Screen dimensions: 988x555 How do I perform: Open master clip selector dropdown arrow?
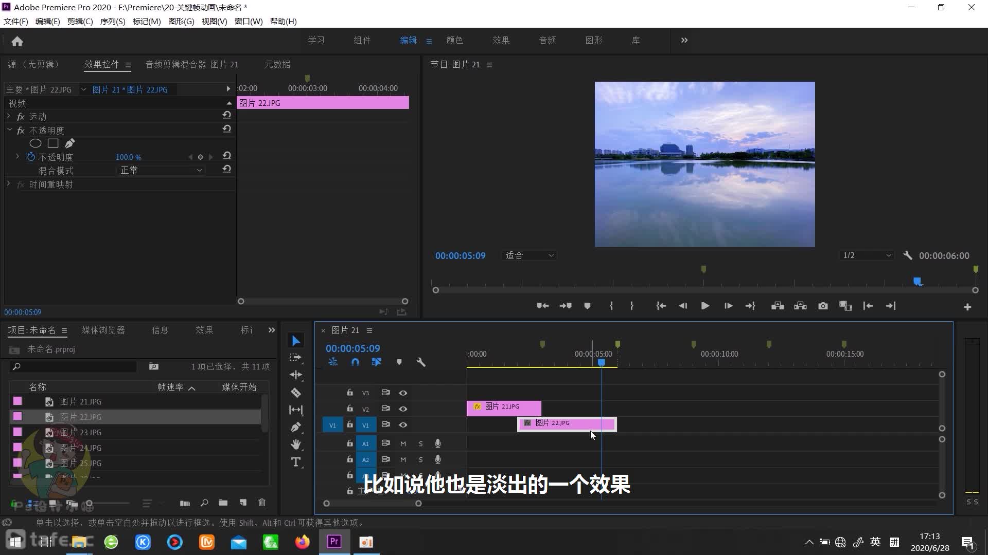coord(83,89)
